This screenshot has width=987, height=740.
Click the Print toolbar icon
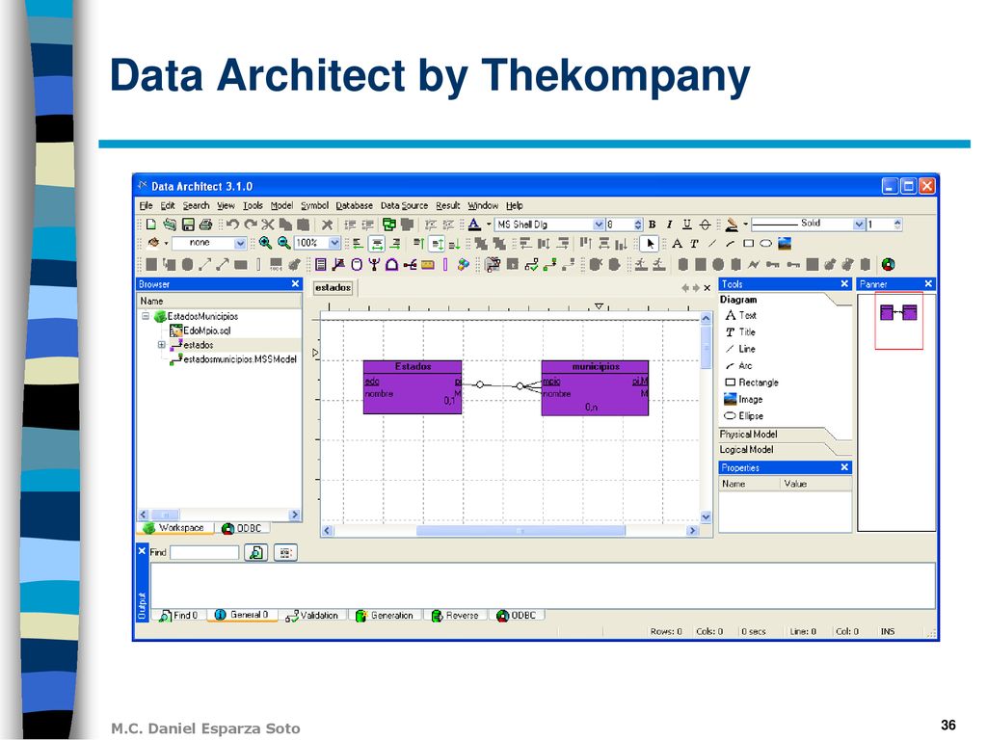click(206, 224)
